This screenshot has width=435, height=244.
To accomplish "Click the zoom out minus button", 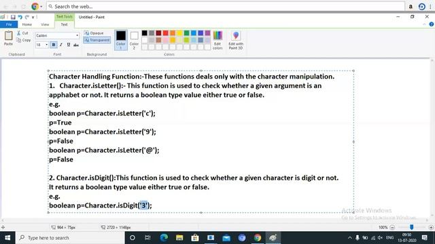I will coord(392,227).
